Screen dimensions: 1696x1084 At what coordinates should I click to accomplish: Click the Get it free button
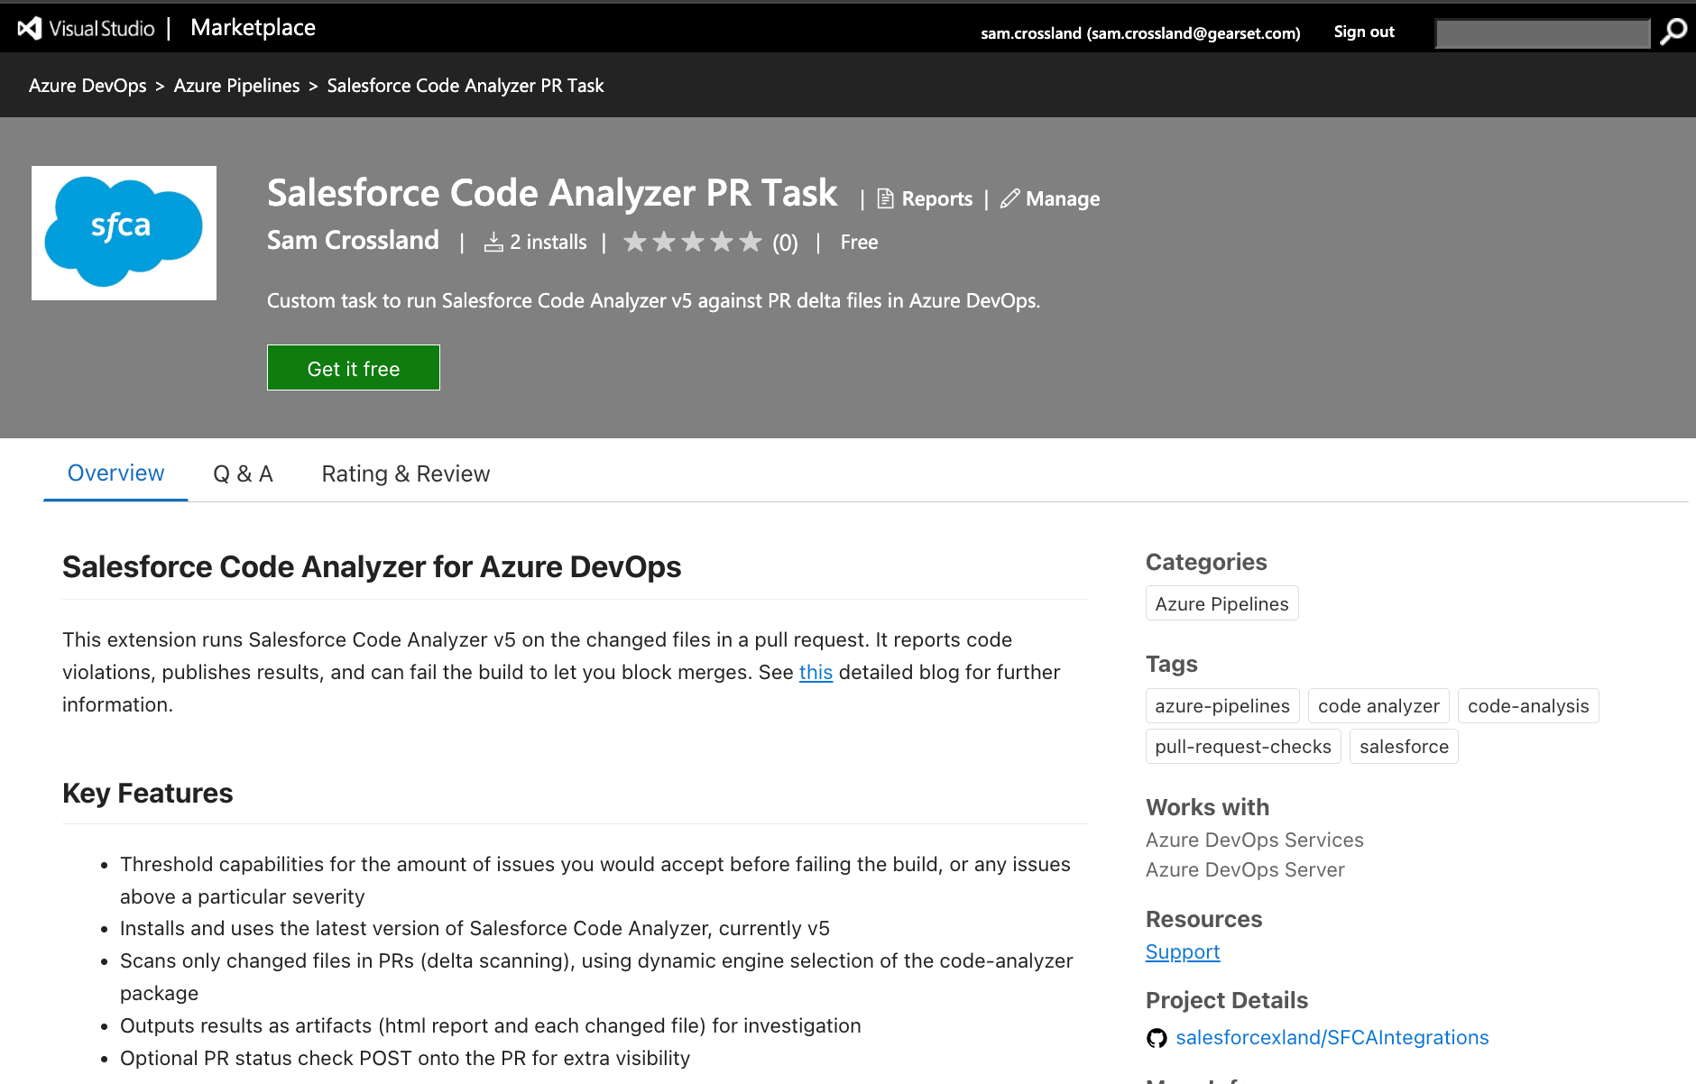pyautogui.click(x=354, y=368)
